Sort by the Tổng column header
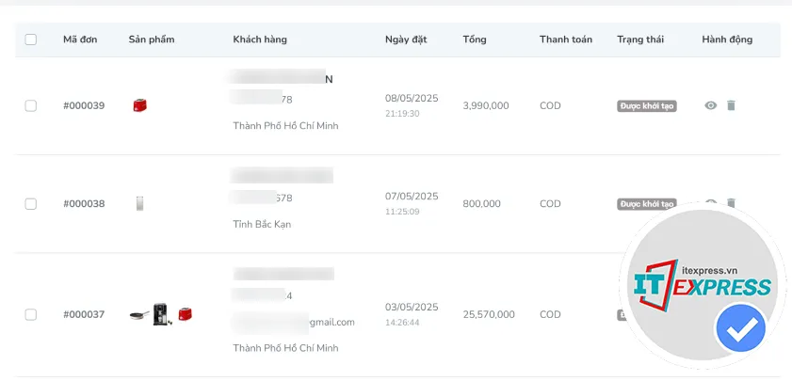Screen dimensions: 792x381 click(475, 40)
